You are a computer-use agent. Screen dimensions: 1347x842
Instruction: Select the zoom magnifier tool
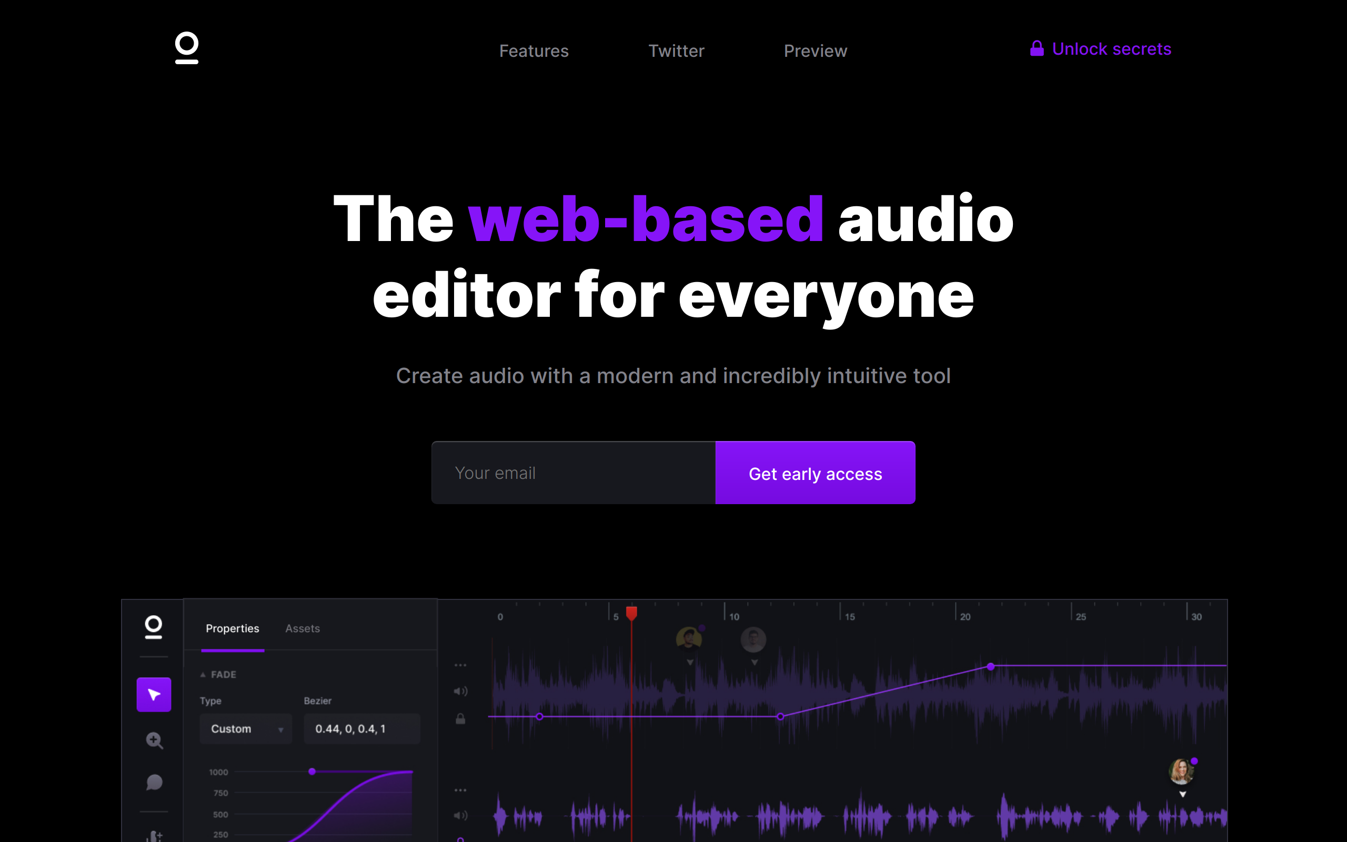[x=154, y=740]
